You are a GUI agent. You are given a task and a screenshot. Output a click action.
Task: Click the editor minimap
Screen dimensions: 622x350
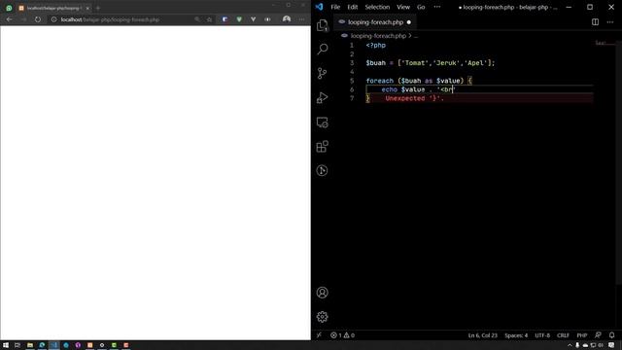[x=605, y=43]
